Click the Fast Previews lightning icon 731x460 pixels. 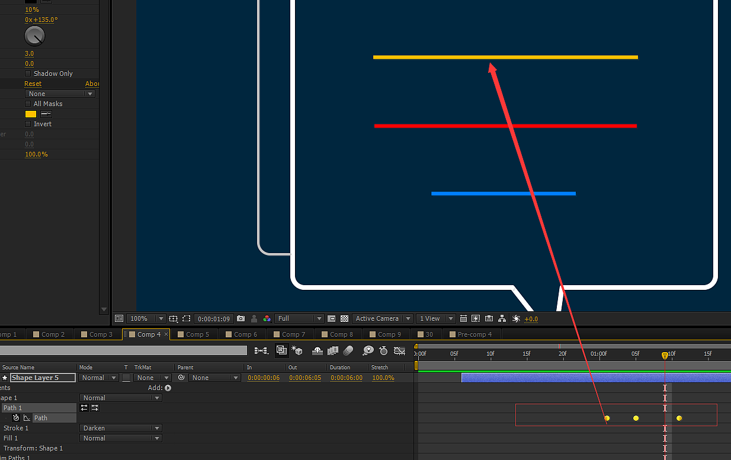tap(476, 318)
